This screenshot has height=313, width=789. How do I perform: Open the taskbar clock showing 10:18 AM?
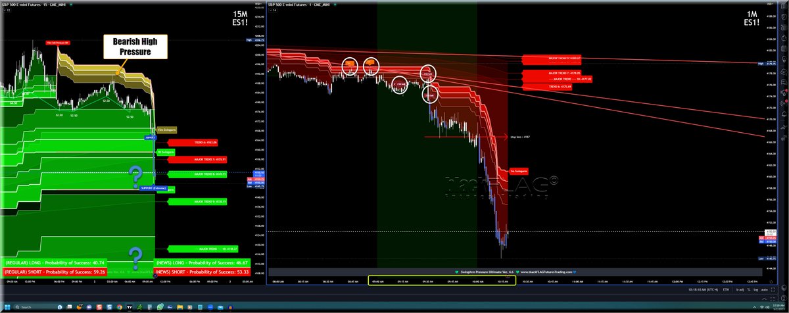click(778, 308)
